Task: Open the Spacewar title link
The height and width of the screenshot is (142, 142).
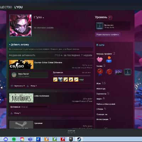Action: click(38, 123)
